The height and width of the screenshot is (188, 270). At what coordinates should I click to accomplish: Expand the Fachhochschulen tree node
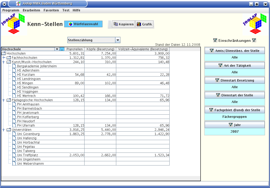coord(4,58)
